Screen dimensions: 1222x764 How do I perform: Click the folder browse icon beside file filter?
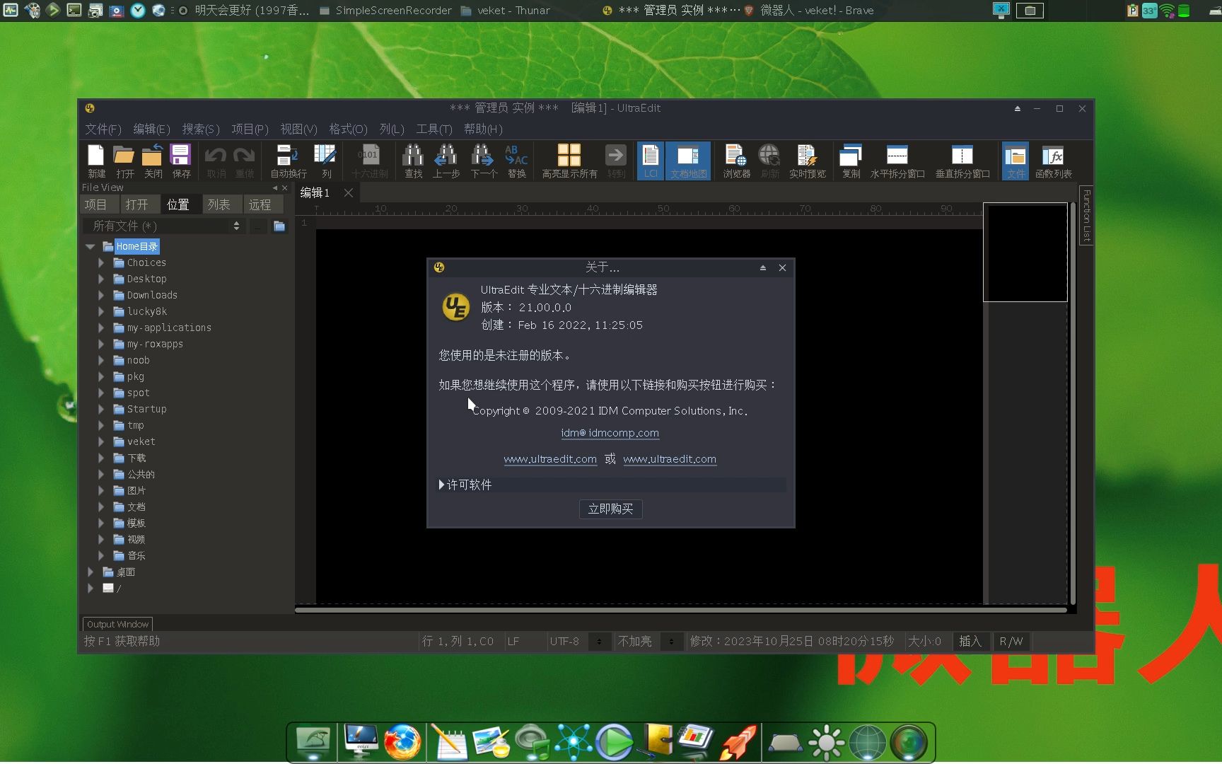tap(279, 226)
